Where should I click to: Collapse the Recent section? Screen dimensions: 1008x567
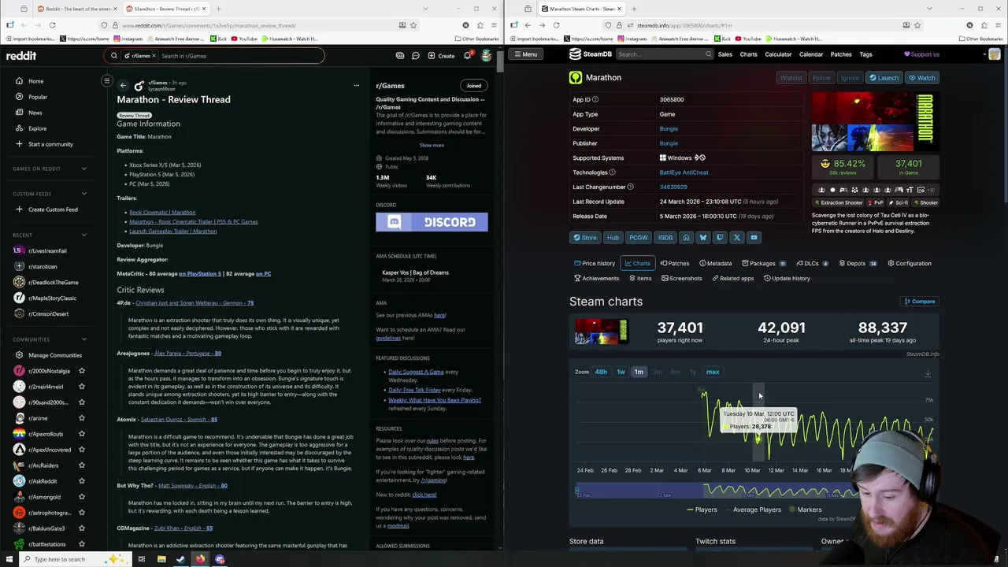(x=84, y=235)
